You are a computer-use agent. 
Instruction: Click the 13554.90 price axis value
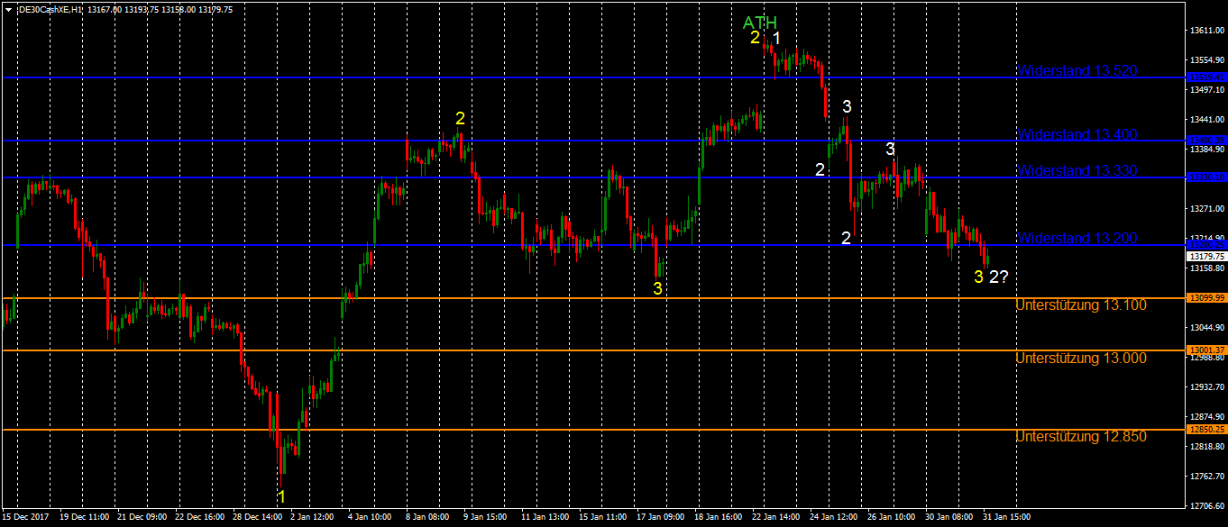point(1206,60)
